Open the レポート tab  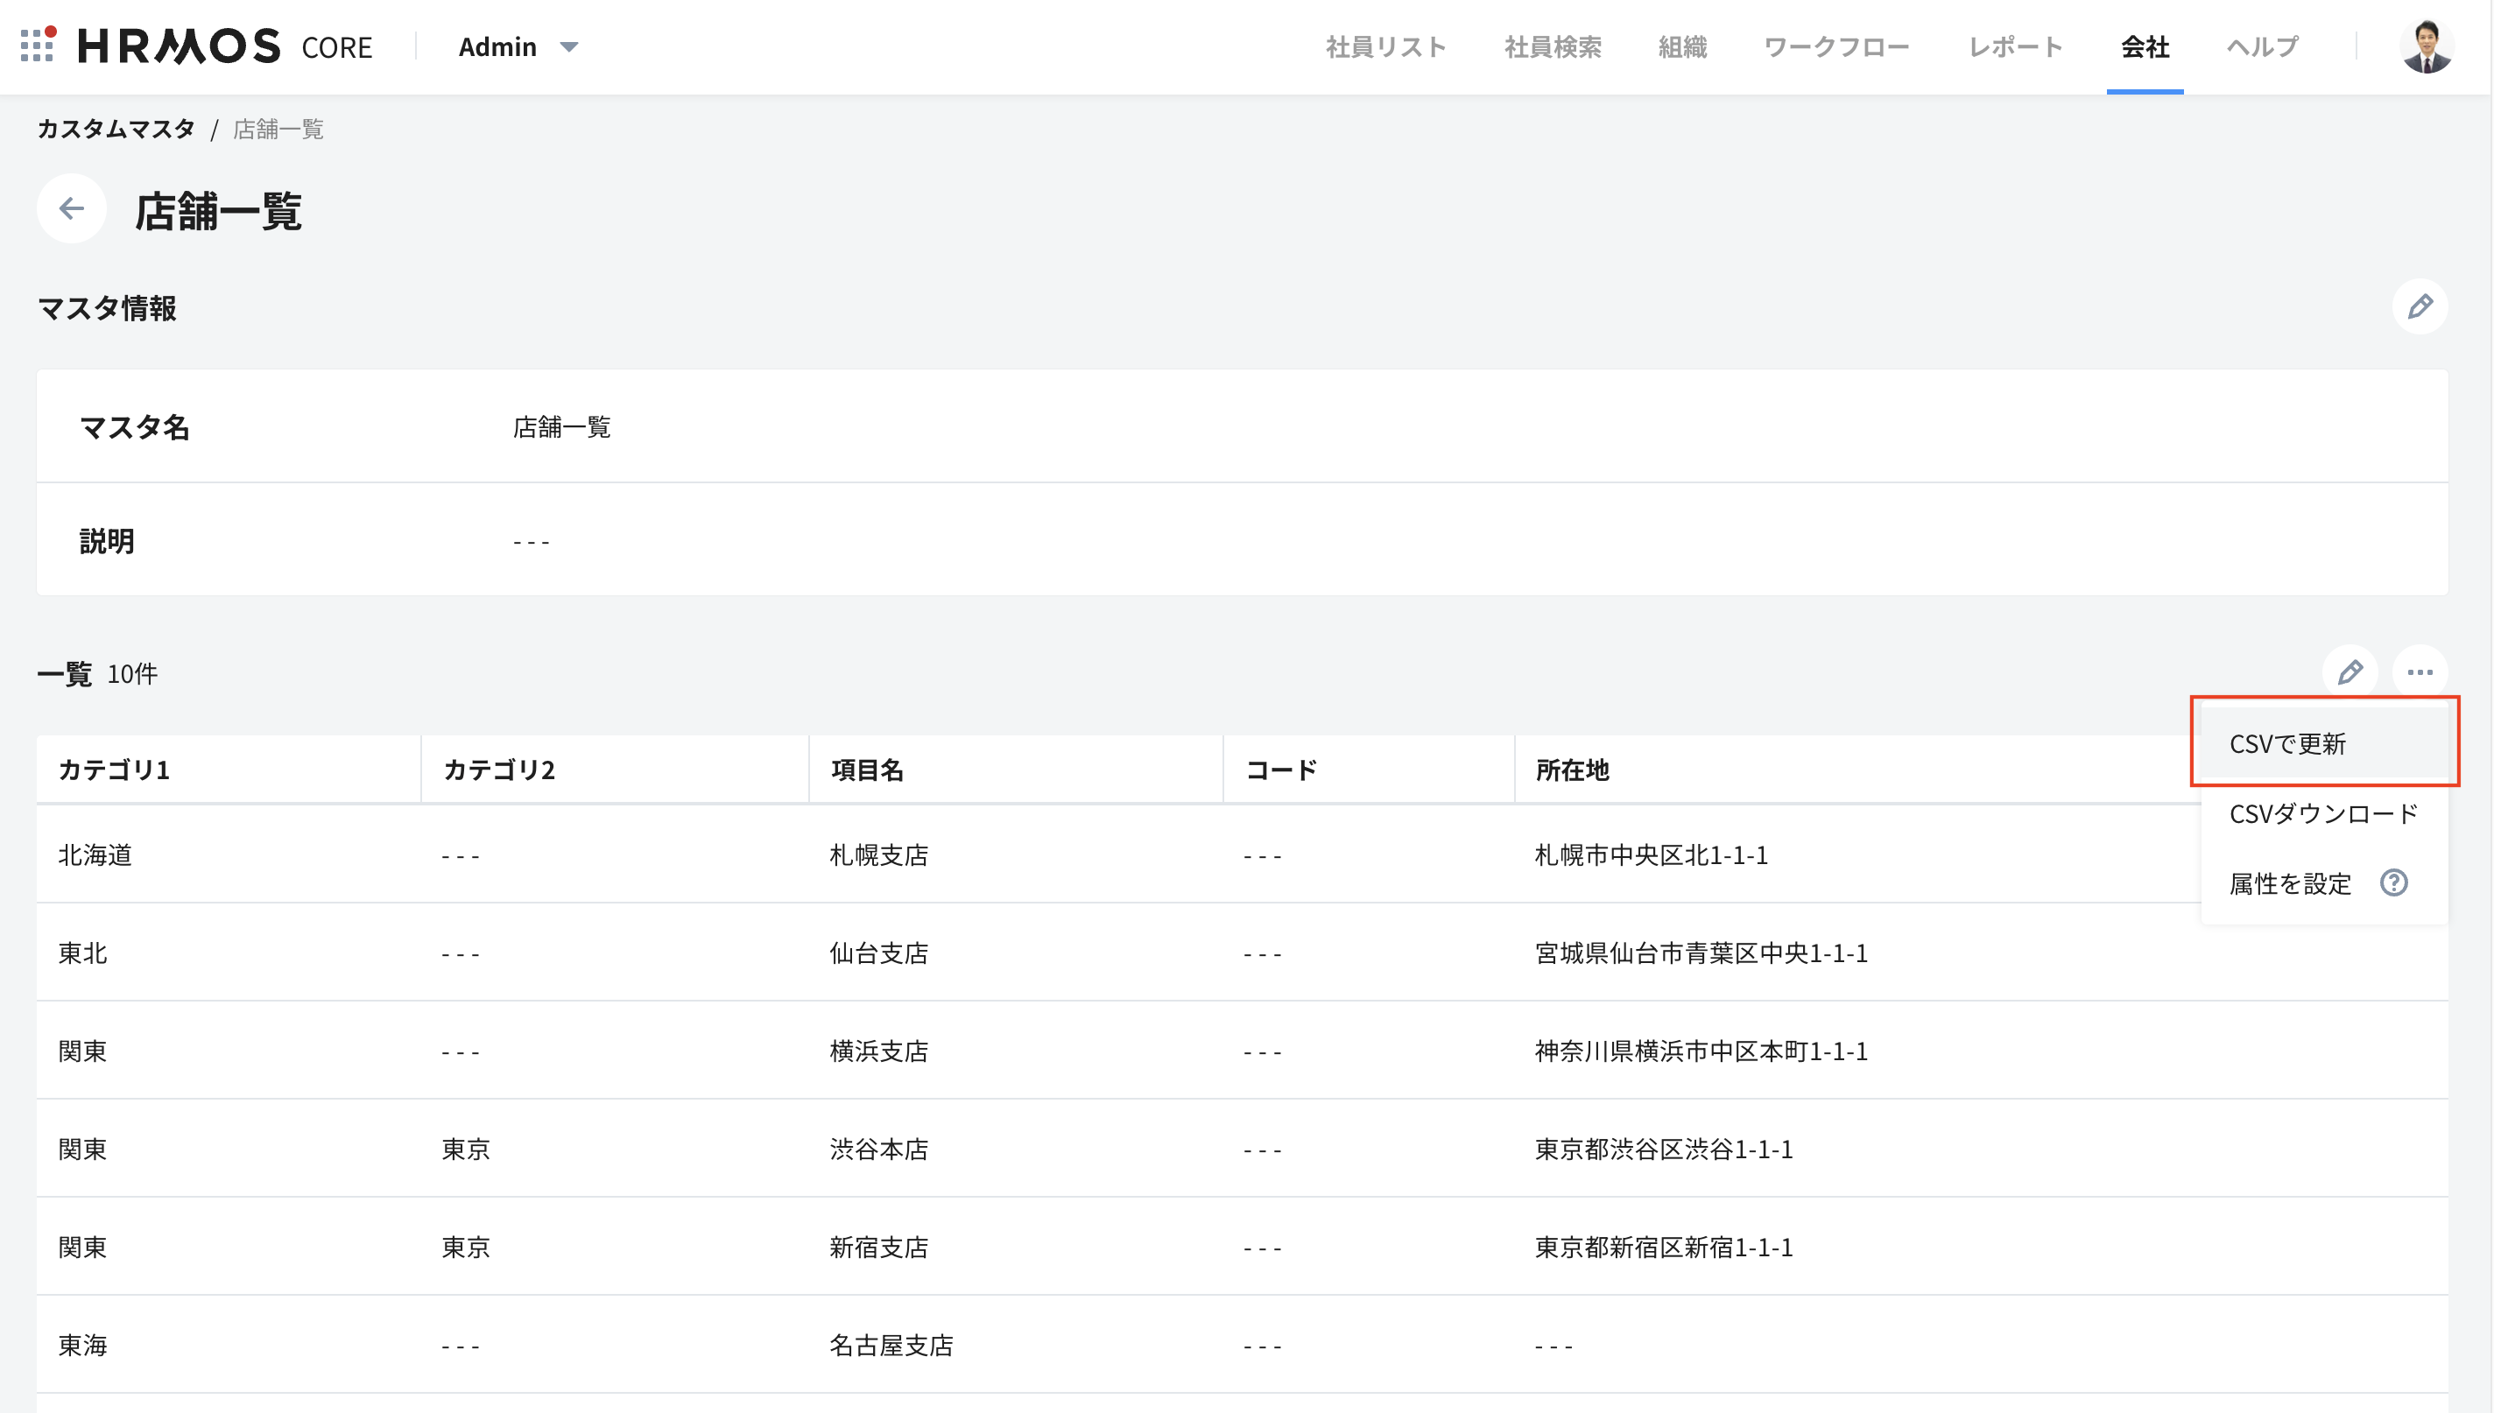click(2015, 46)
